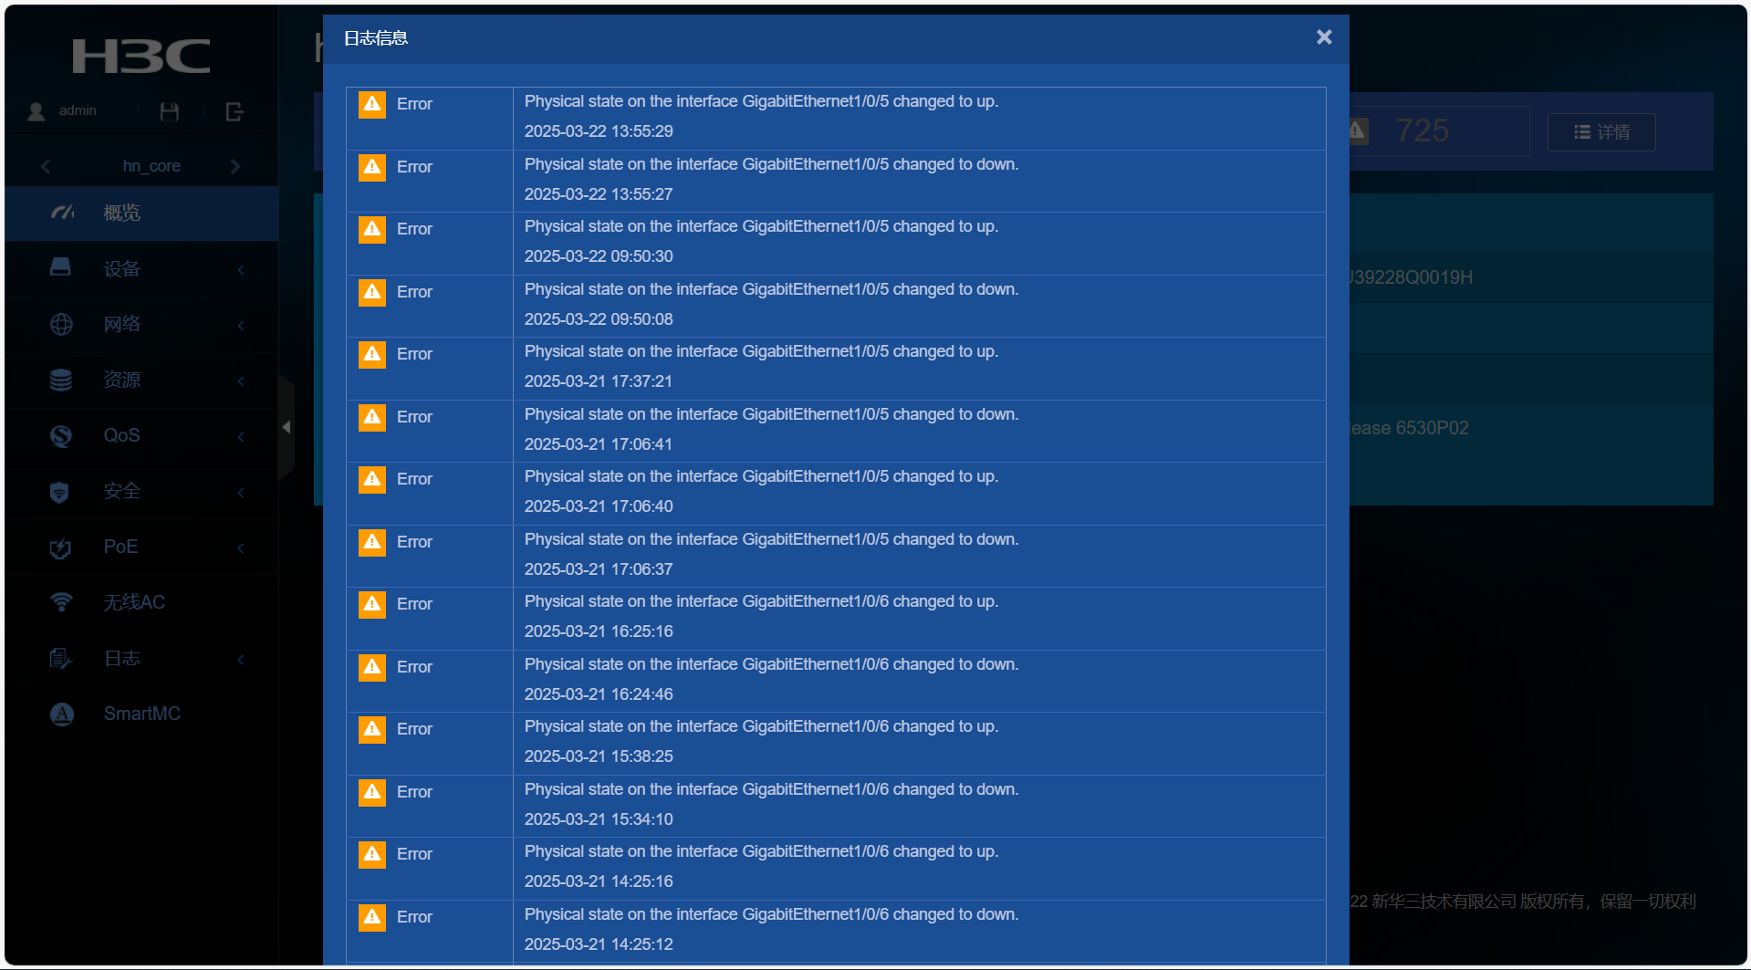Viewport: 1751px width, 970px height.
Task: Click the SmartMC icon
Action: coord(61,714)
